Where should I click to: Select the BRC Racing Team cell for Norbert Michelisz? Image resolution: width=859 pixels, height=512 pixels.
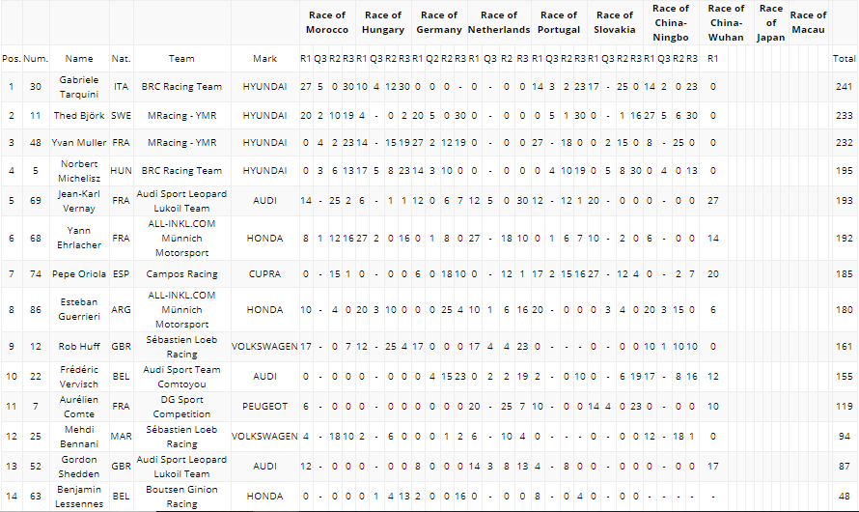tap(181, 170)
